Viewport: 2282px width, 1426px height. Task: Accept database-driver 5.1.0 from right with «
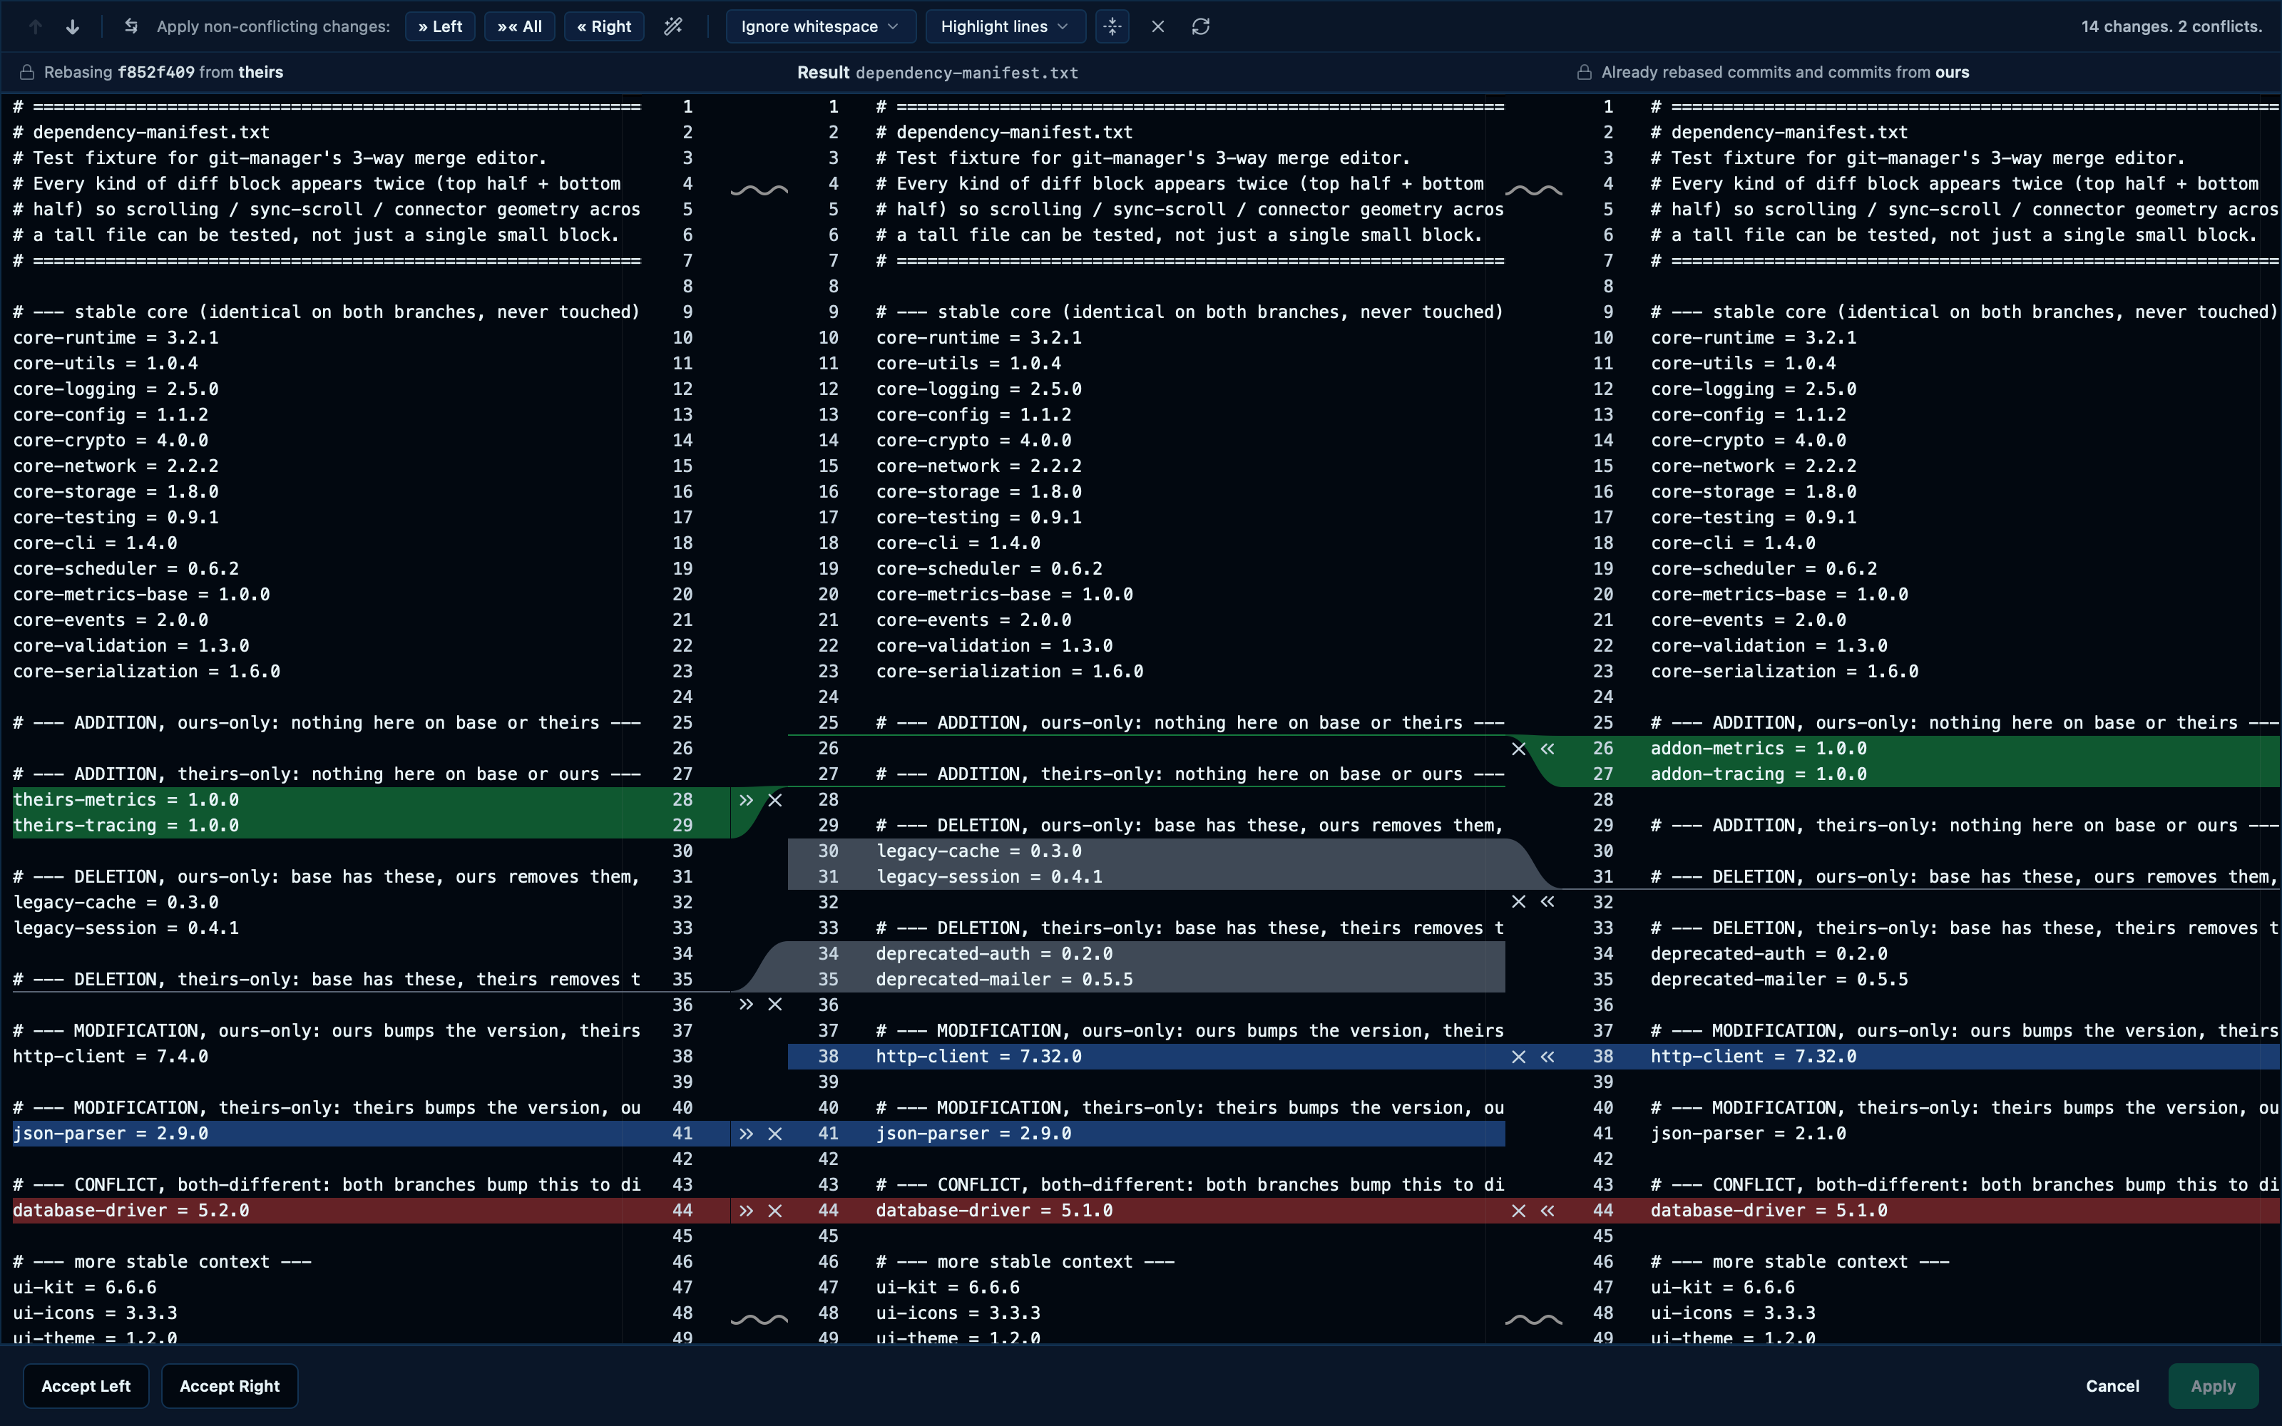click(x=1547, y=1211)
